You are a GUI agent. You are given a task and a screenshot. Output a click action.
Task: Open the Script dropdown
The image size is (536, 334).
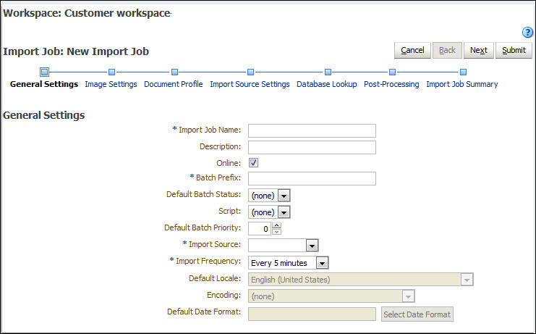[x=284, y=212]
